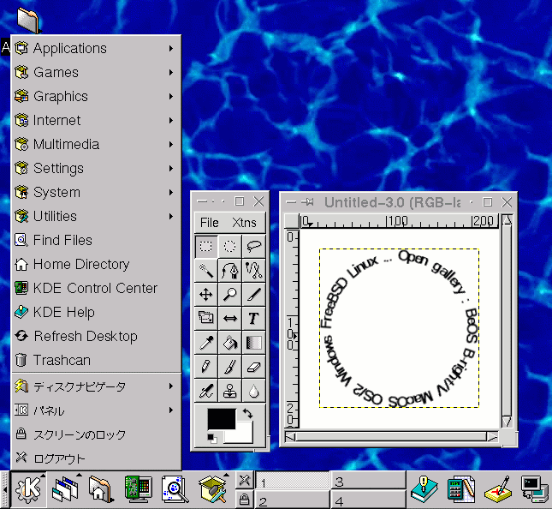Select the Intelligent Scissors tool
Screen dimensions: 552x509
coord(254,271)
